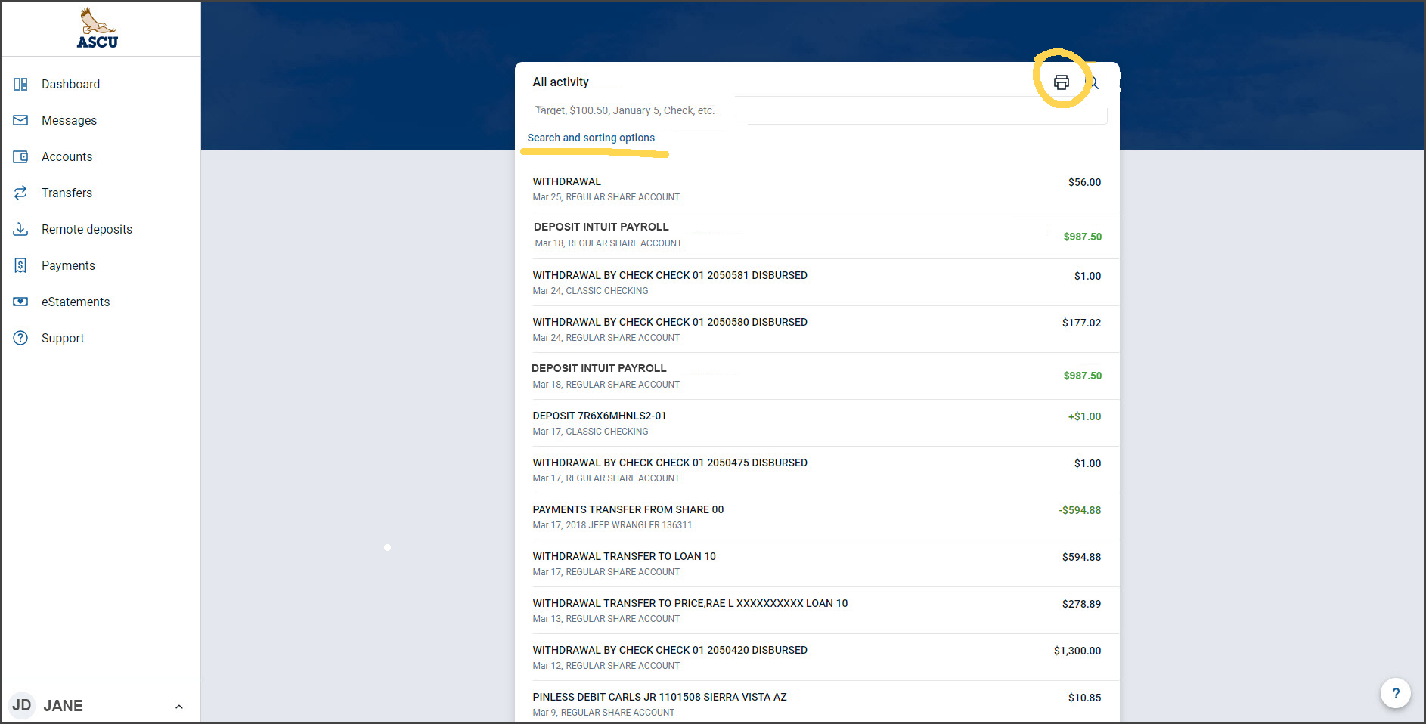1426x724 pixels.
Task: Open the help bubble button
Action: [x=1396, y=693]
